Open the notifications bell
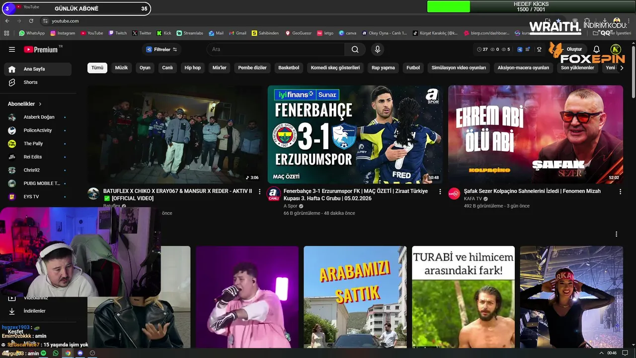Screen dimensions: 636x358 (x=597, y=49)
